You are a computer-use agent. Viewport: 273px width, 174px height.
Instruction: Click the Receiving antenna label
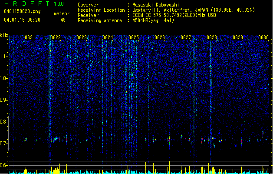[100, 20]
